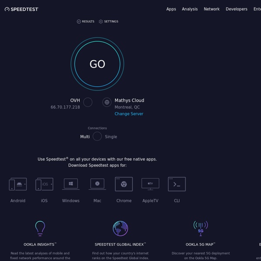Open the iOS app download icon
This screenshot has width=261, height=261.
44,184
